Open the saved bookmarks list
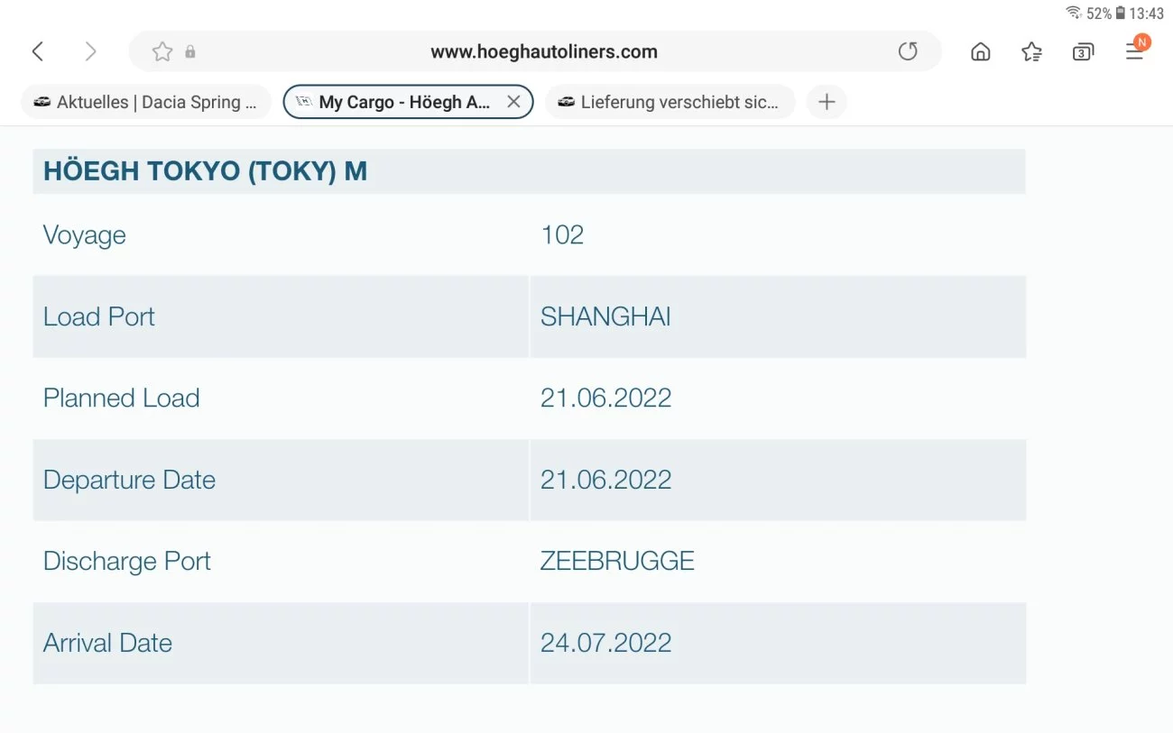This screenshot has width=1173, height=733. 1031,51
